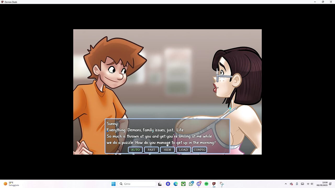The image size is (335, 188).
Task: Open the Xbox app taskbar icon
Action: 183,184
